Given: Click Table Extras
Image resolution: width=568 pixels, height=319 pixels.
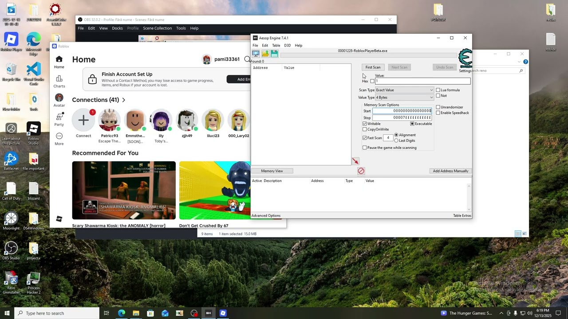Looking at the screenshot, I should click(x=462, y=216).
